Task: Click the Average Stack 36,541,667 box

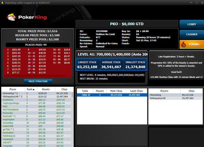Action: (112, 65)
